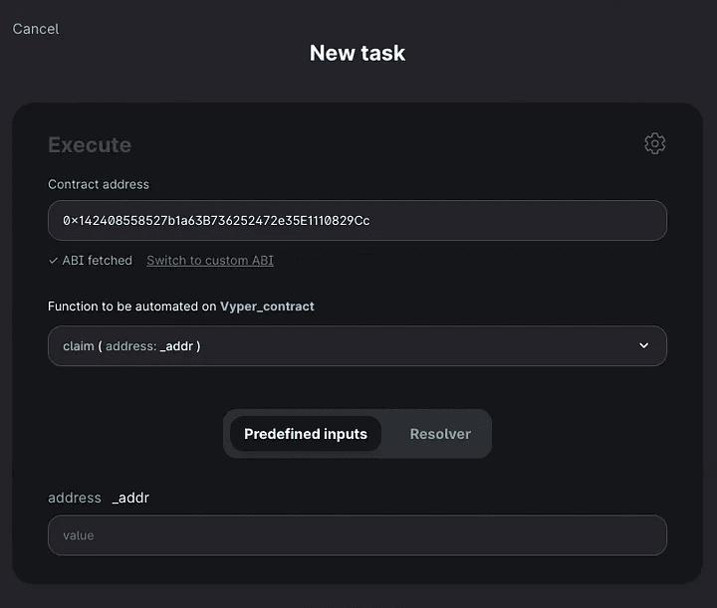The height and width of the screenshot is (608, 717).
Task: Select the Predefined inputs tab
Action: pos(305,434)
